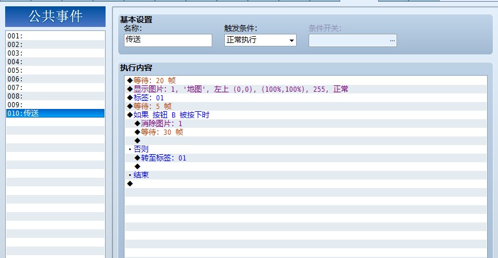This screenshot has height=258, width=498.
Task: Open the 触发条件 dropdown showing 正常执行
Action: (260, 40)
